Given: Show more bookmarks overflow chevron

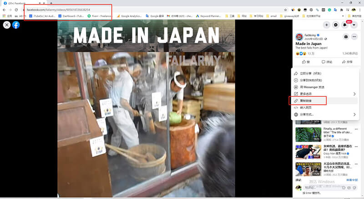Looking at the screenshot, I should [343, 16].
